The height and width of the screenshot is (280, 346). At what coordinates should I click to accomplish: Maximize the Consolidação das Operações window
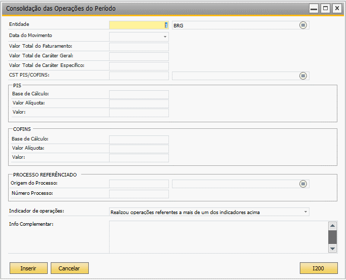[x=325, y=9]
